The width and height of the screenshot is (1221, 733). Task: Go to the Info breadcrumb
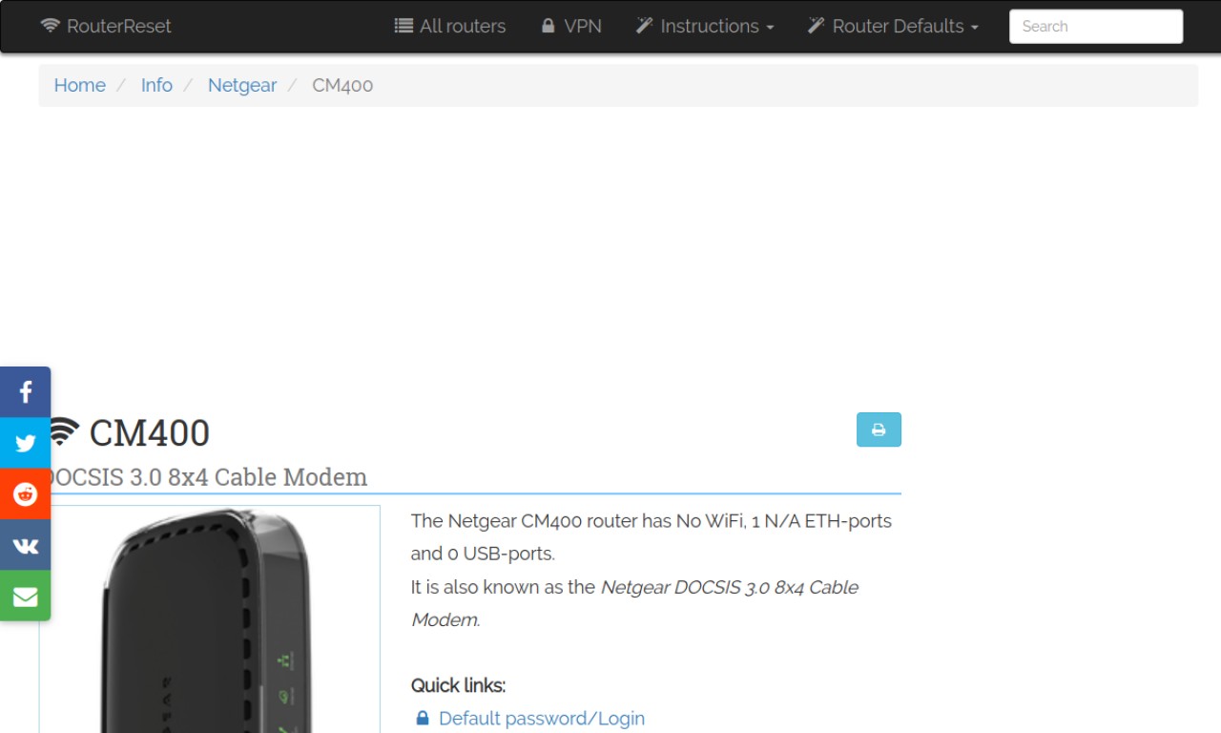pyautogui.click(x=156, y=85)
